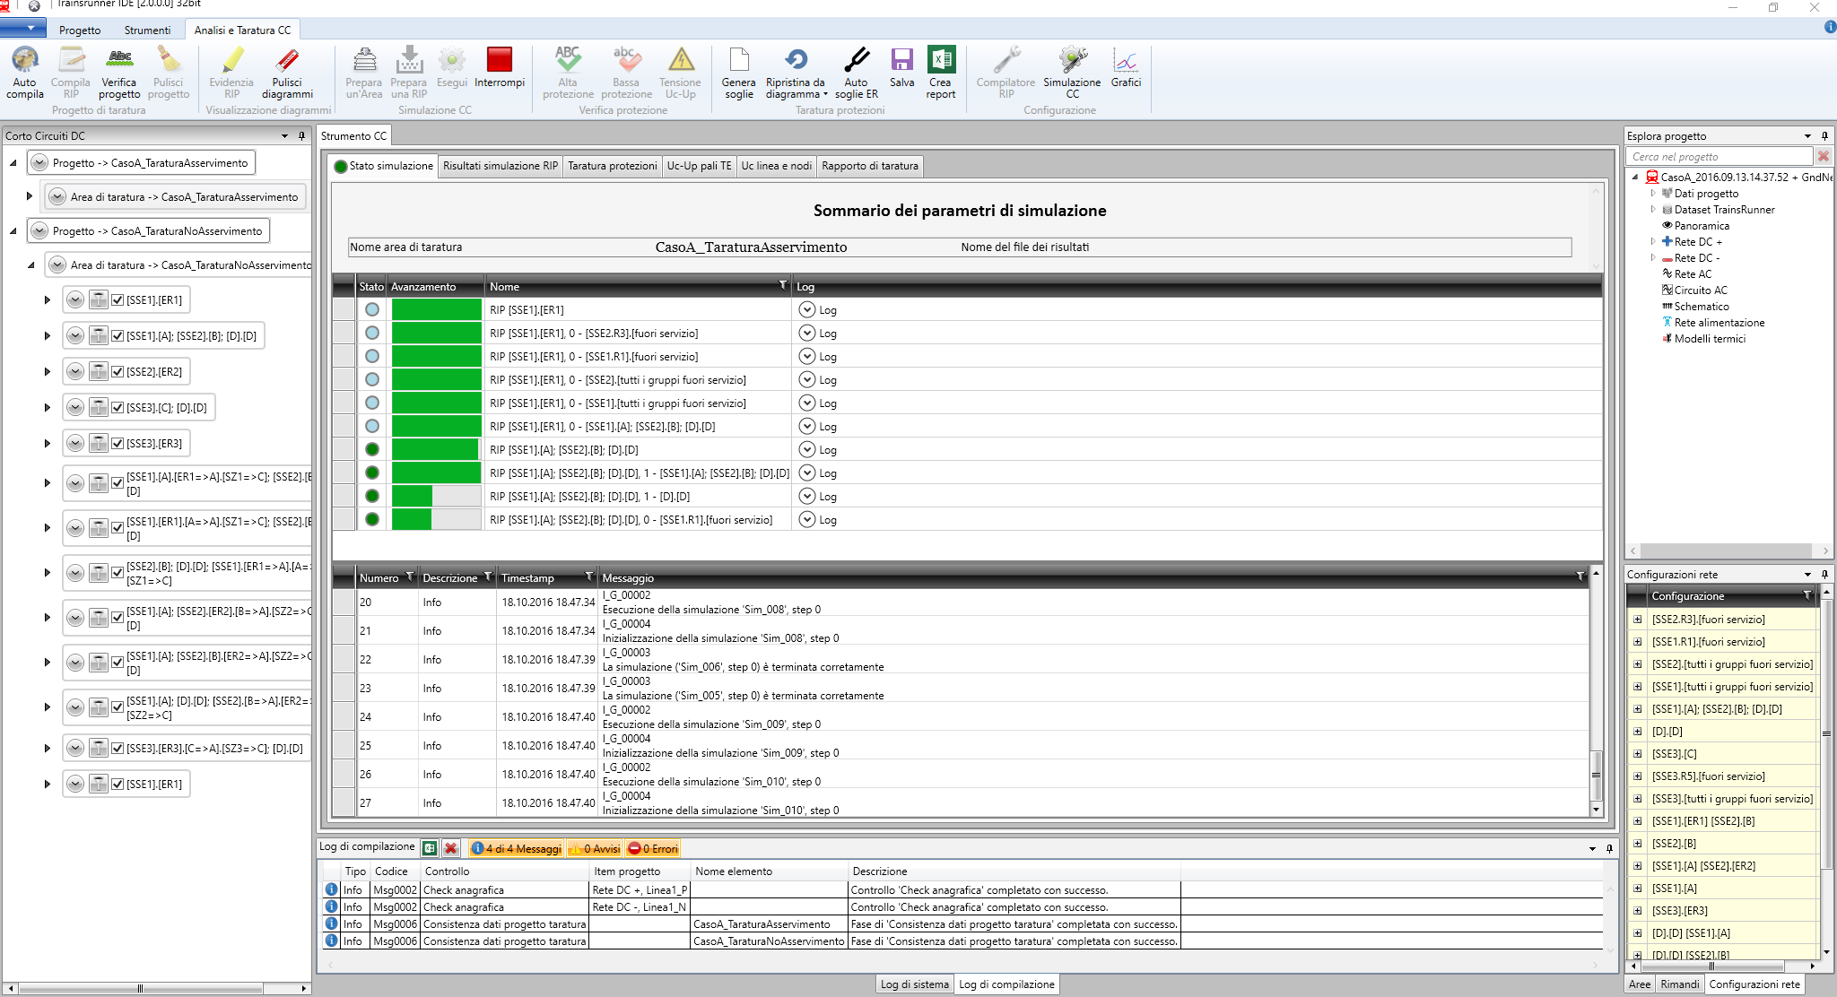Export compilation log to Excel icon
Viewport: 1837px width, 997px height.
point(430,848)
